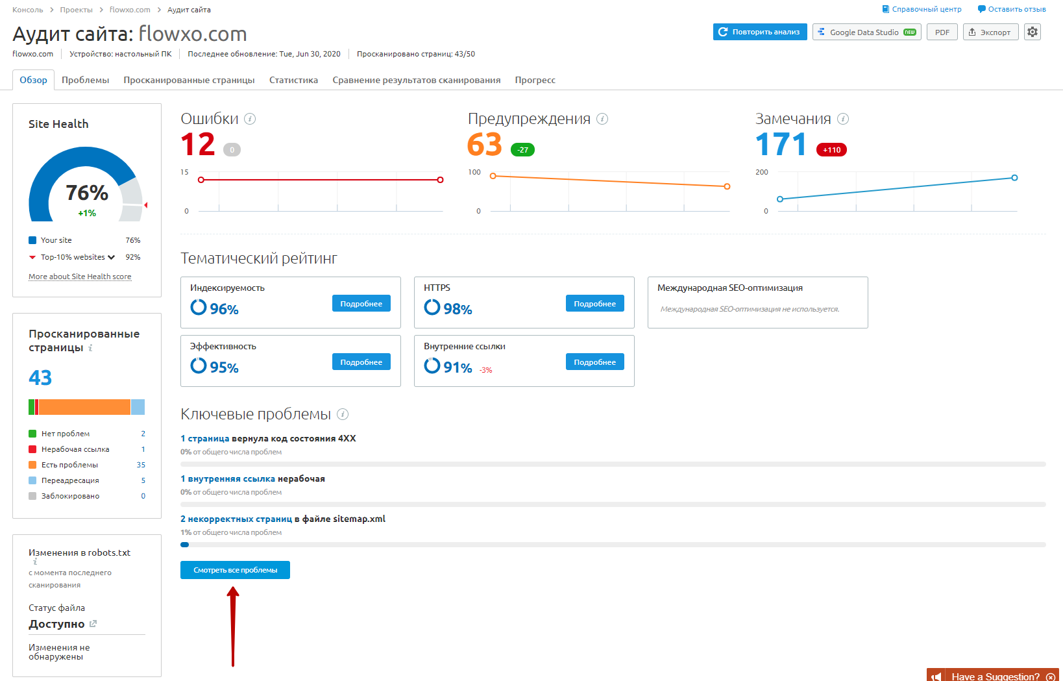Image resolution: width=1063 pixels, height=681 pixels.
Task: Open the robots.txt external link icon
Action: 93,624
